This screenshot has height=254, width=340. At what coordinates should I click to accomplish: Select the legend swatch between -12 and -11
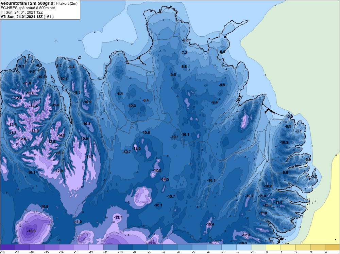tap(96, 247)
